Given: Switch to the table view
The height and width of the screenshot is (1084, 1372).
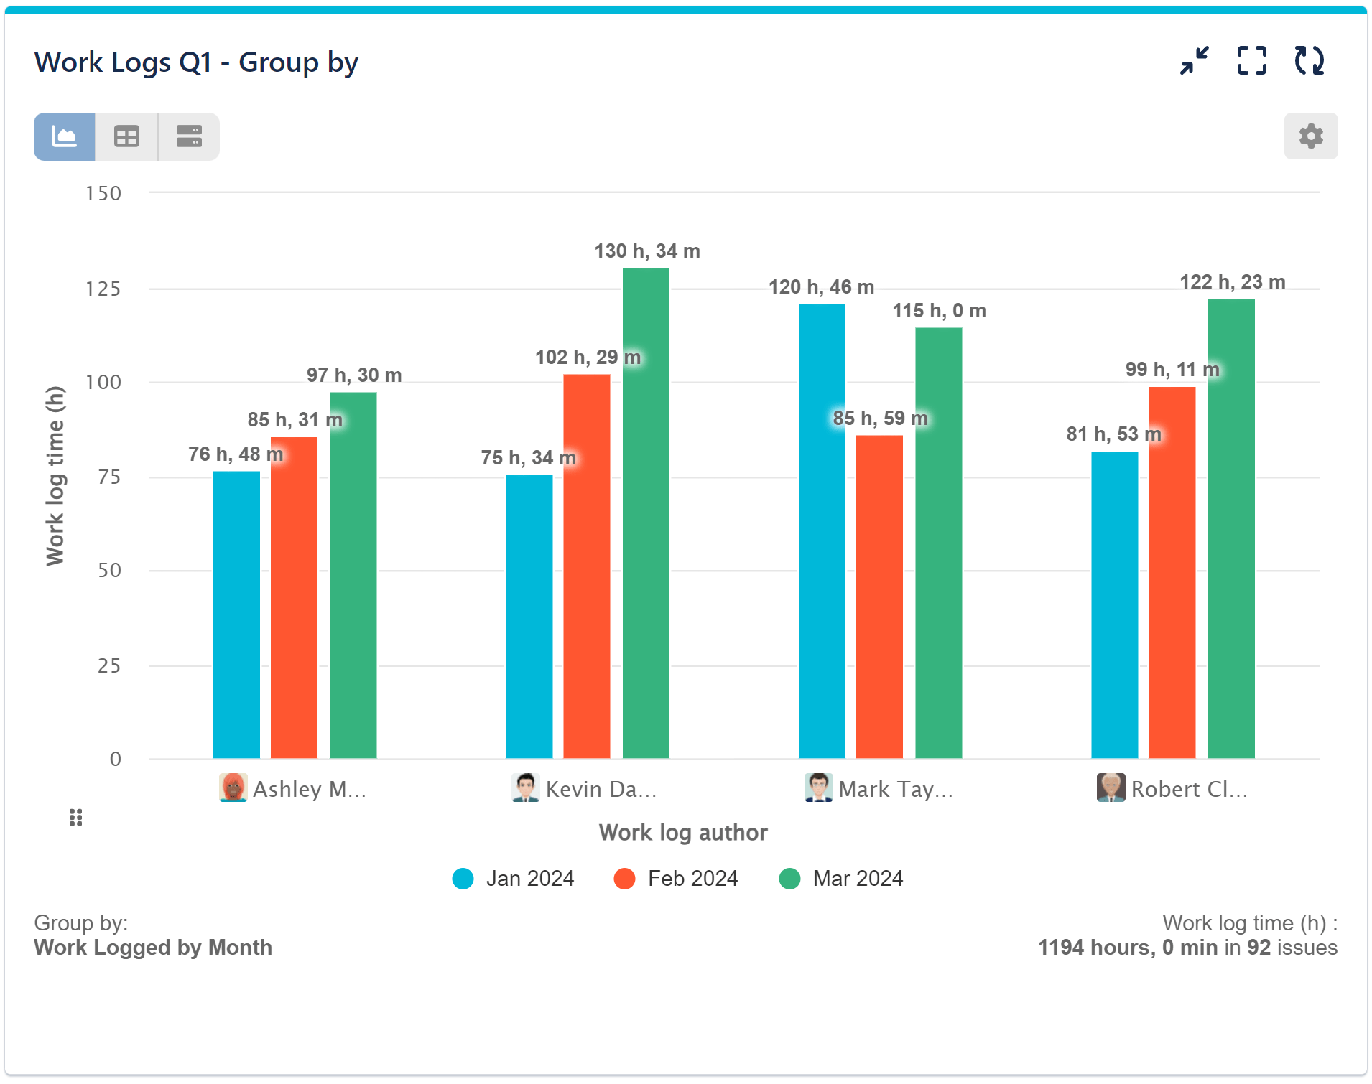Looking at the screenshot, I should [x=126, y=136].
